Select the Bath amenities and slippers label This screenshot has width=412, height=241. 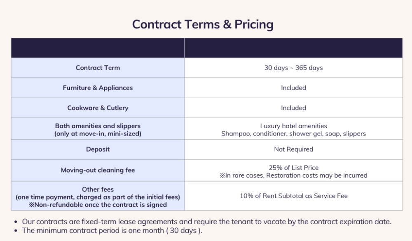[x=98, y=126]
